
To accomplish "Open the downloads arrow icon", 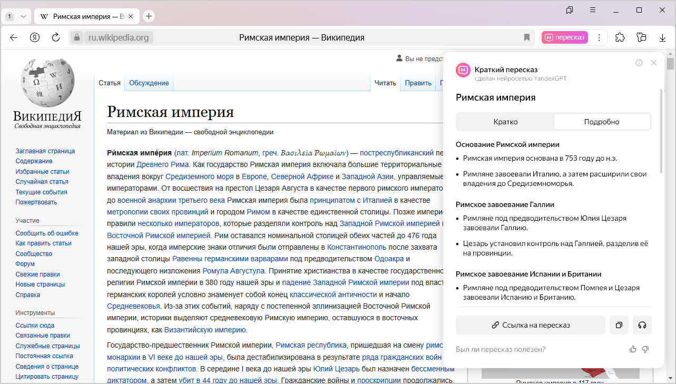I will point(662,37).
